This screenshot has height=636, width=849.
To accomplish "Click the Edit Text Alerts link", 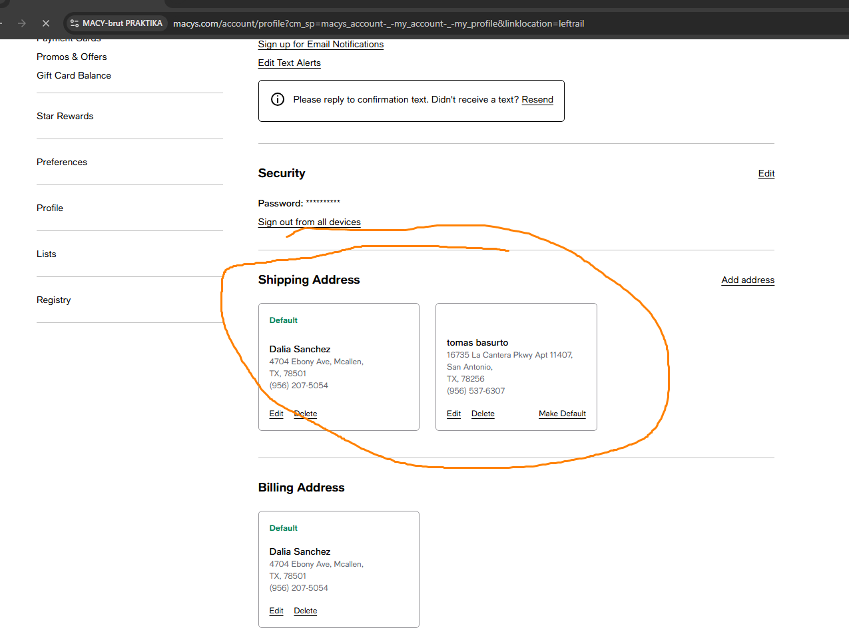I will pos(289,63).
